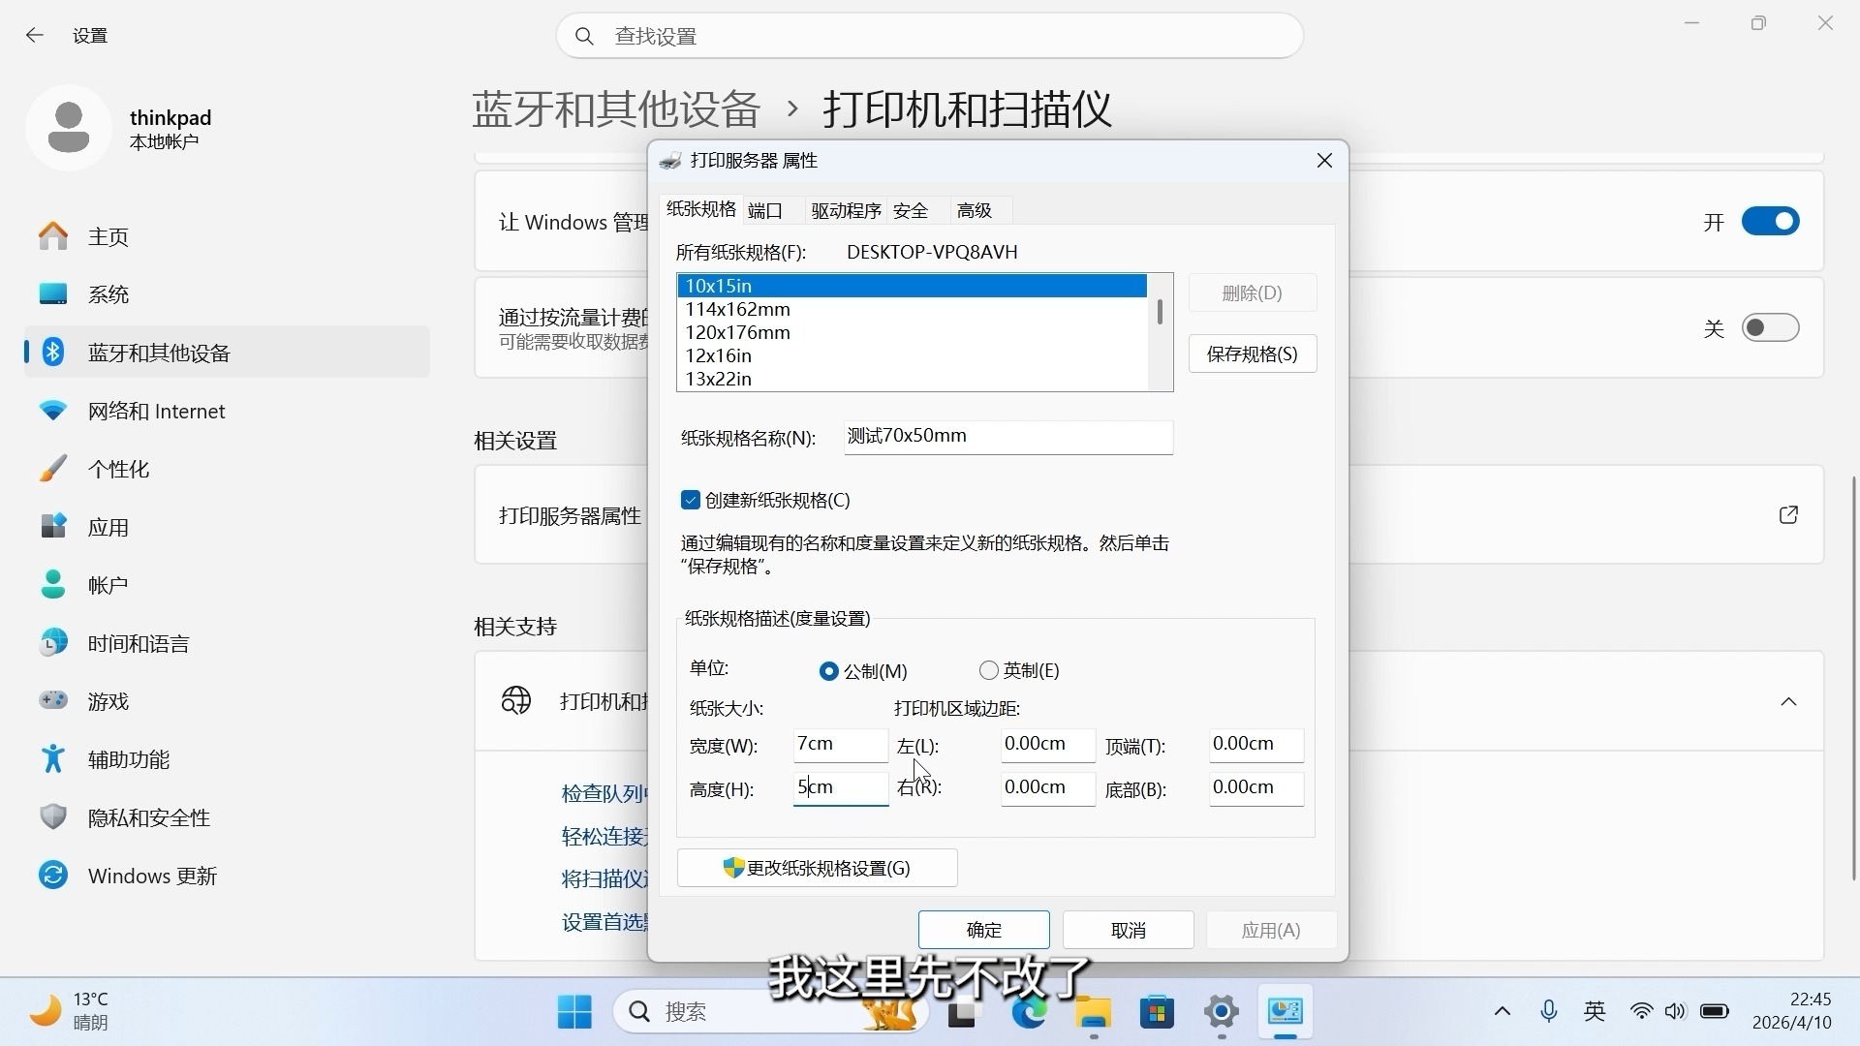Open the Windows Start button
The image size is (1860, 1046).
click(x=574, y=1012)
